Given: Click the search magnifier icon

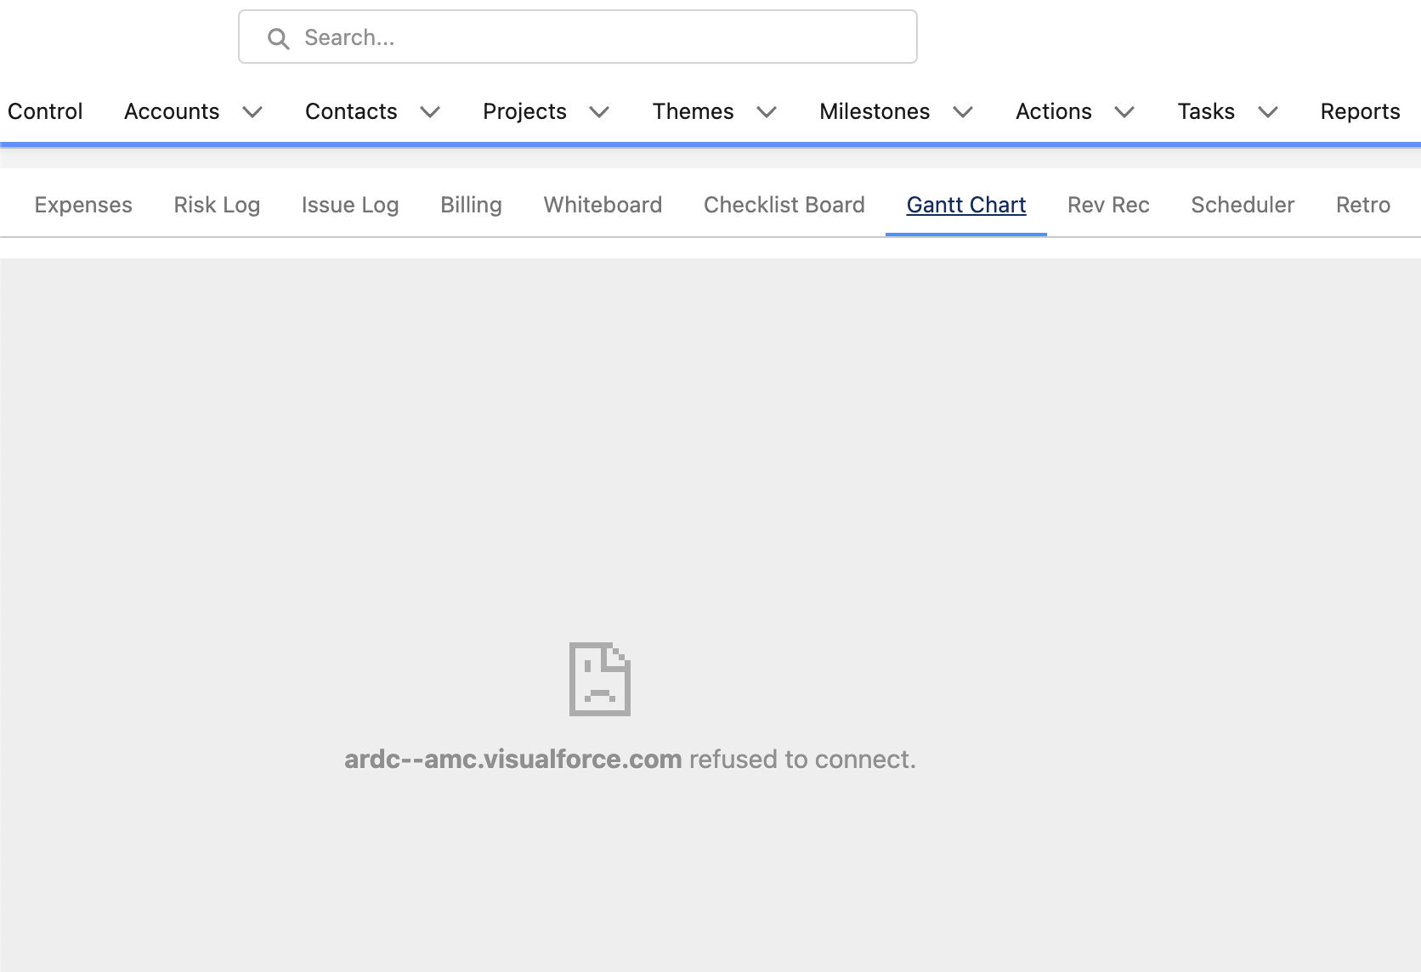Looking at the screenshot, I should click(x=278, y=37).
